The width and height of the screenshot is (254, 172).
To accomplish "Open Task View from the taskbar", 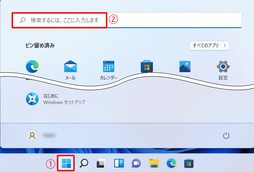I will click(x=101, y=163).
